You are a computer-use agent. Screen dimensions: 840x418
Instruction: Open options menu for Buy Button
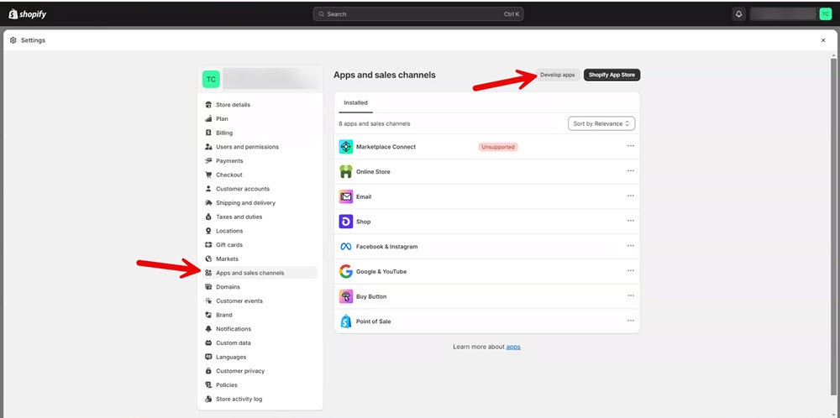point(631,295)
